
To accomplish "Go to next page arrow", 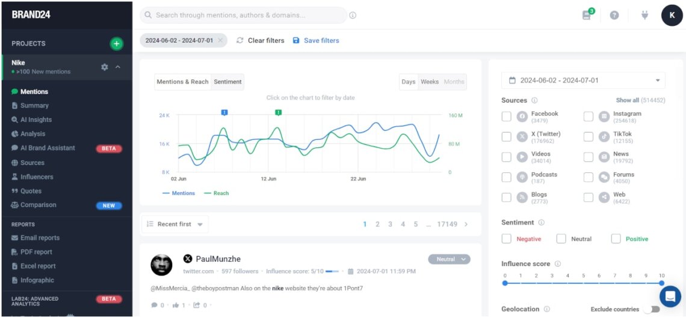I will [x=466, y=224].
